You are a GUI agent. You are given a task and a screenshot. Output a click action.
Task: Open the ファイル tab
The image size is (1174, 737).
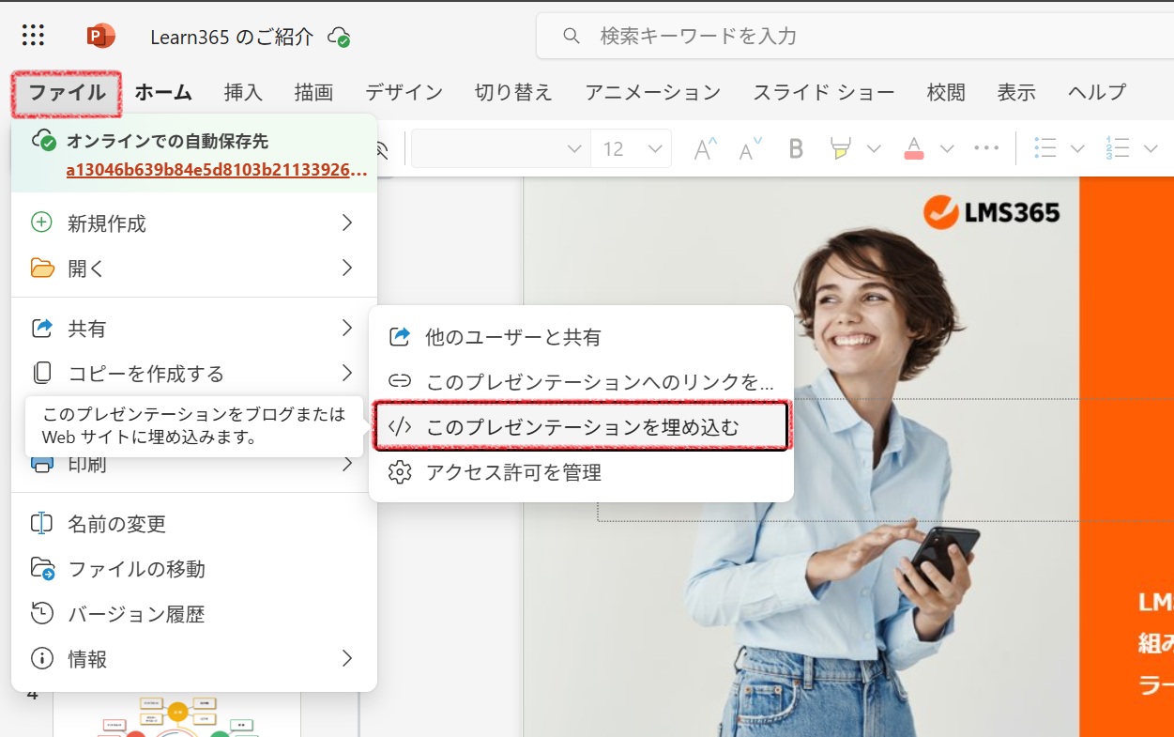click(x=67, y=93)
